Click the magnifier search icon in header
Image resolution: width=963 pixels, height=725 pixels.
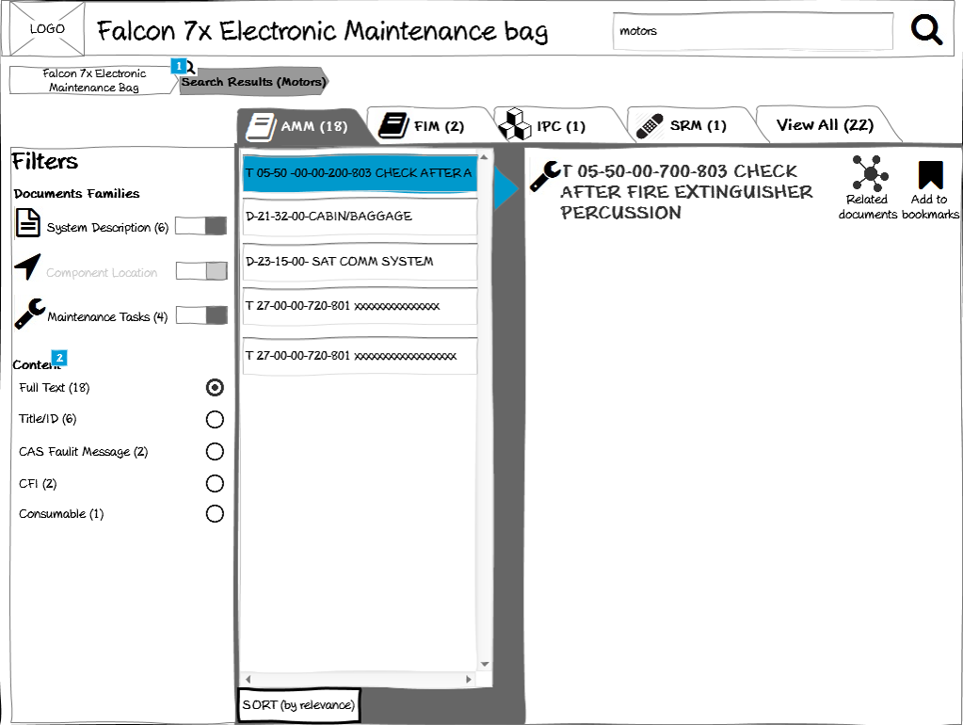click(x=926, y=30)
